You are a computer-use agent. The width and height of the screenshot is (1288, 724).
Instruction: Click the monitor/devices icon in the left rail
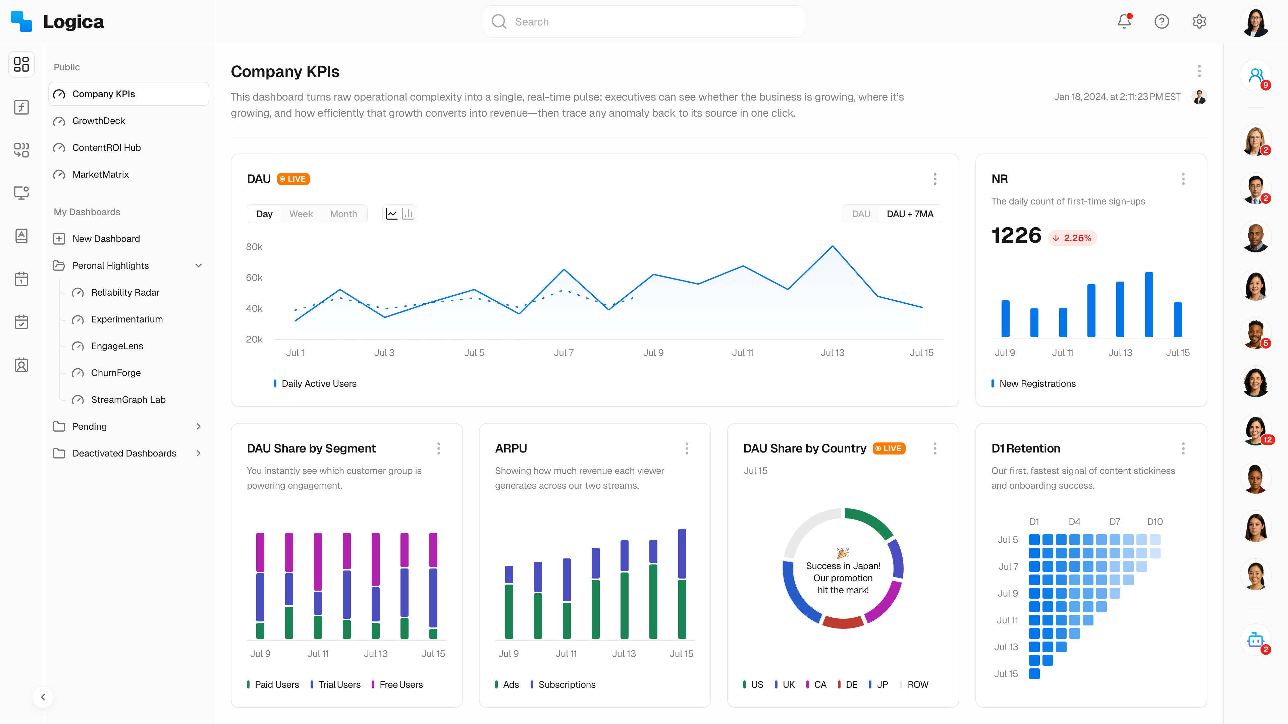(21, 193)
